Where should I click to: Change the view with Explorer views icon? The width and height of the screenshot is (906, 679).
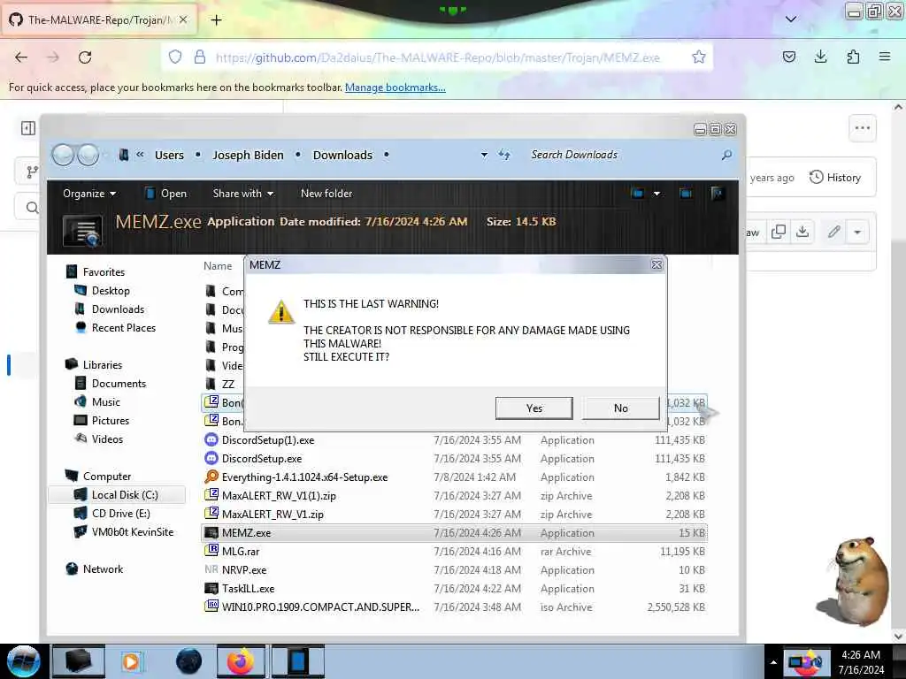tap(637, 193)
